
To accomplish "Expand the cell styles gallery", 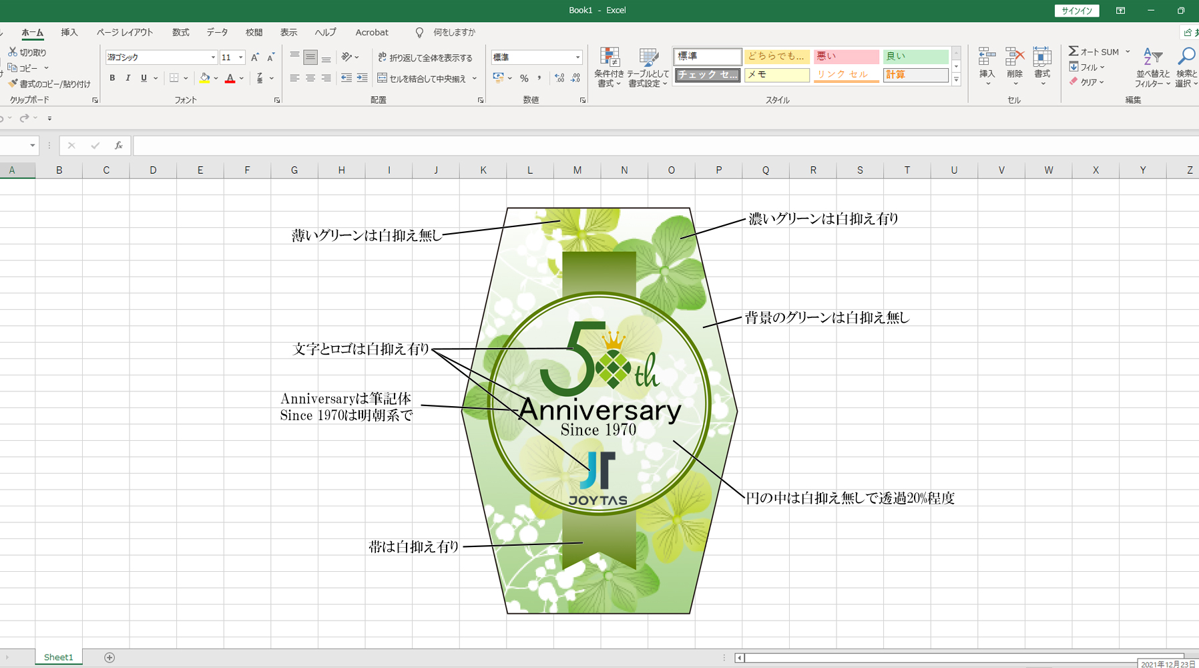I will tap(956, 79).
